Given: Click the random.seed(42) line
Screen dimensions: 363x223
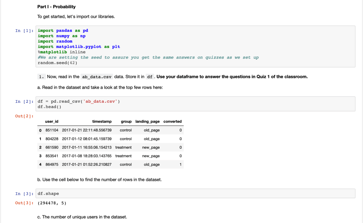Looking at the screenshot, I should tap(57, 63).
